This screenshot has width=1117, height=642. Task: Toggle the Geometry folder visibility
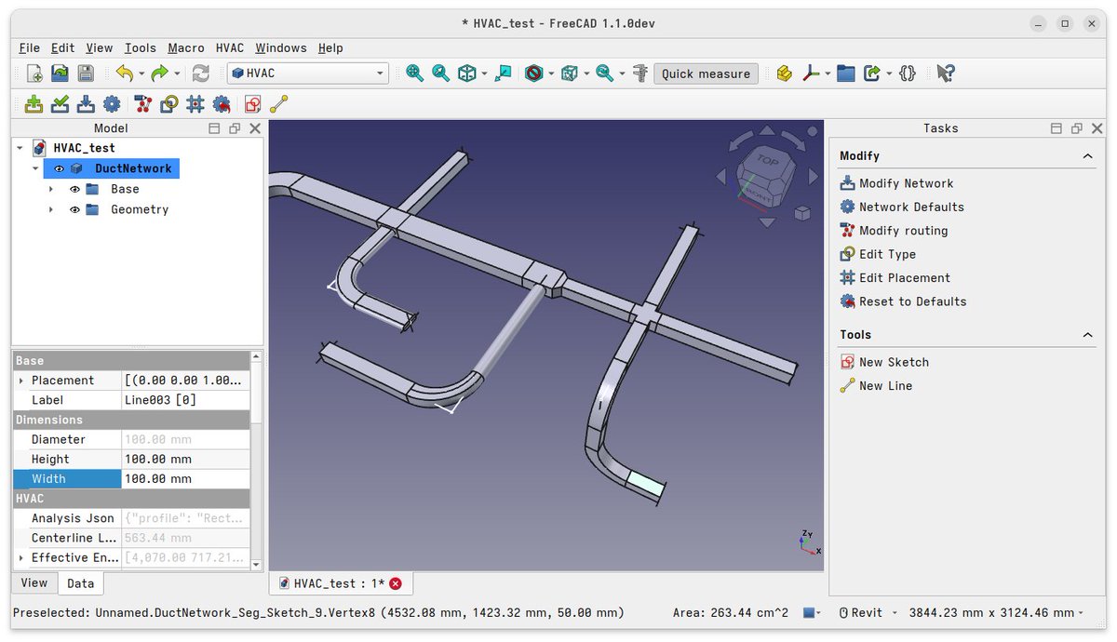pos(74,209)
